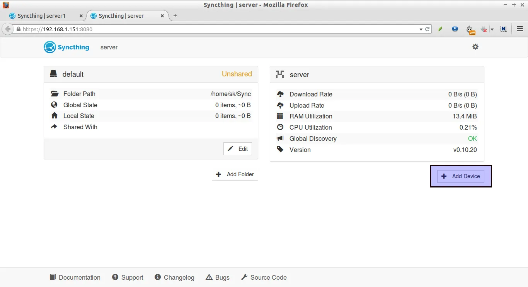Screen dimensions: 528x287
Task: Open the Documentation link in footer
Action: point(75,277)
